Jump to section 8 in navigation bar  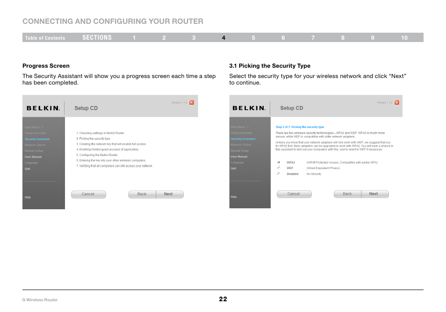click(343, 38)
